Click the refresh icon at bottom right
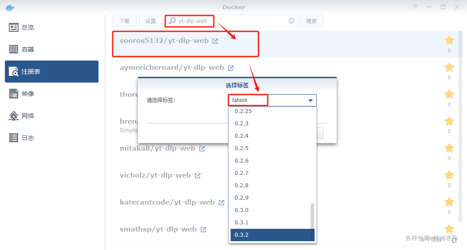The width and height of the screenshot is (467, 250). coord(454,240)
